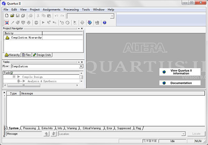Click the Locate button
Image resolution: width=208 pixels, height=145 pixels.
coord(196,134)
